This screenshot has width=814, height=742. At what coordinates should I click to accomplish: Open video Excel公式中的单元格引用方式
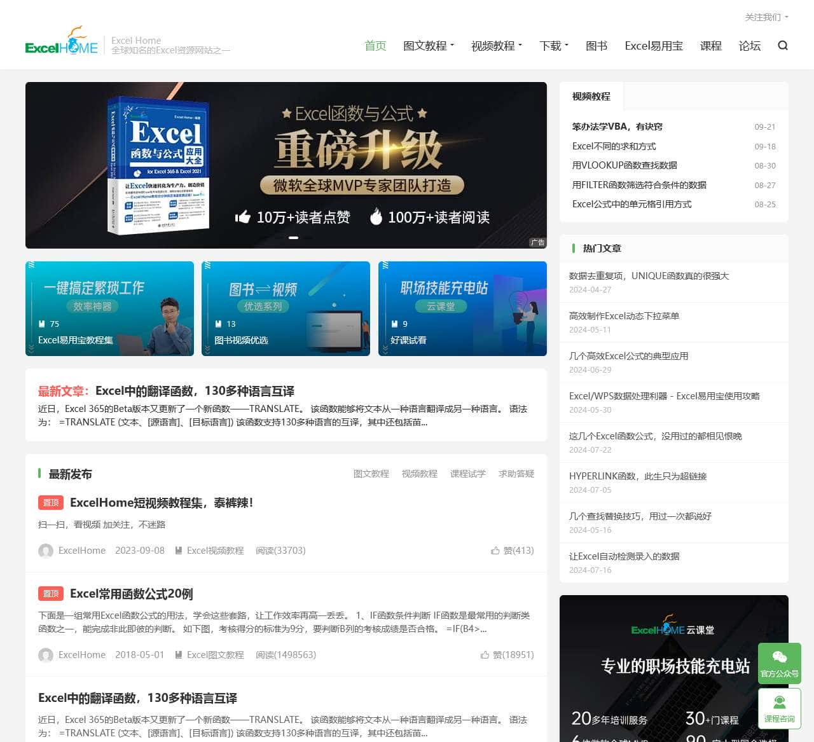(631, 204)
